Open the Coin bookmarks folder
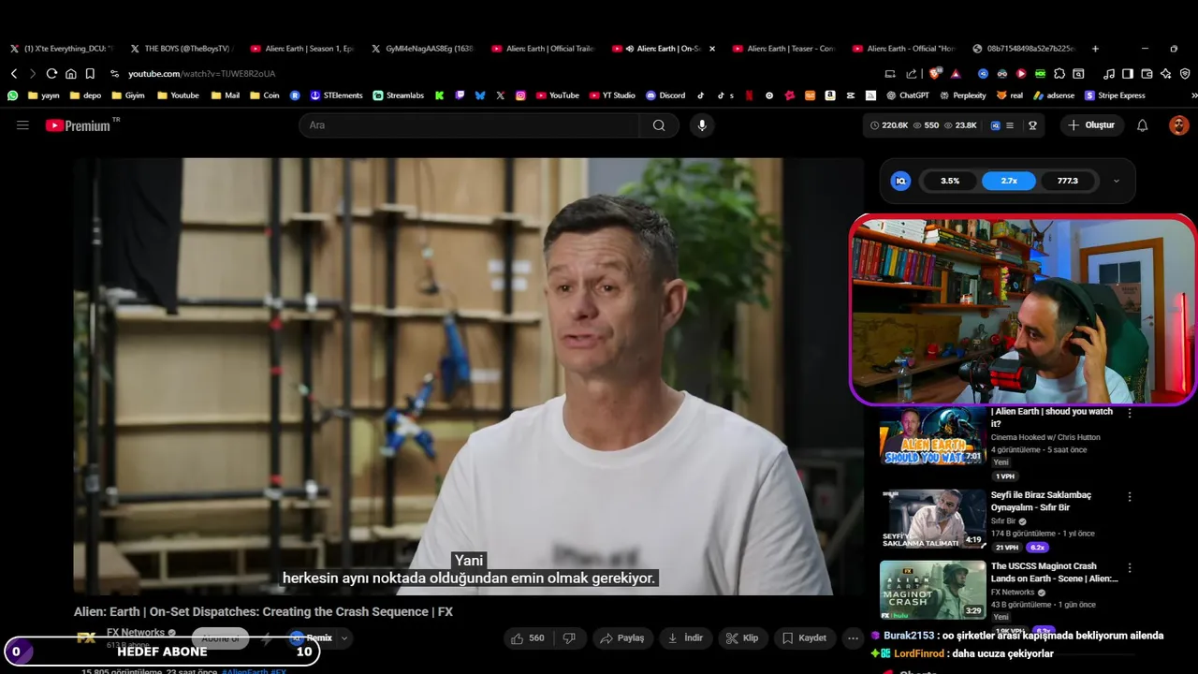 264,95
